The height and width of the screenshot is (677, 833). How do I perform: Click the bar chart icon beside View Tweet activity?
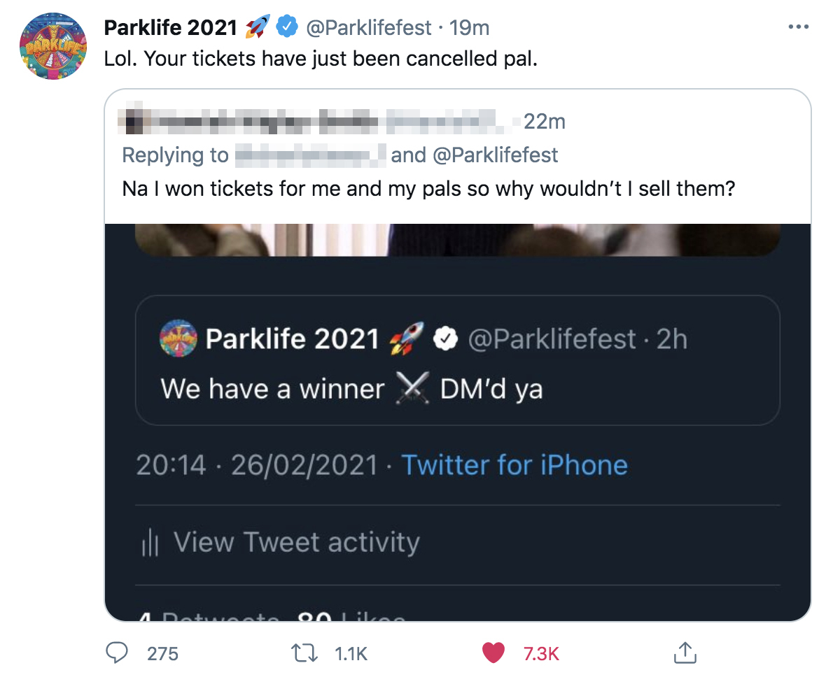click(150, 542)
